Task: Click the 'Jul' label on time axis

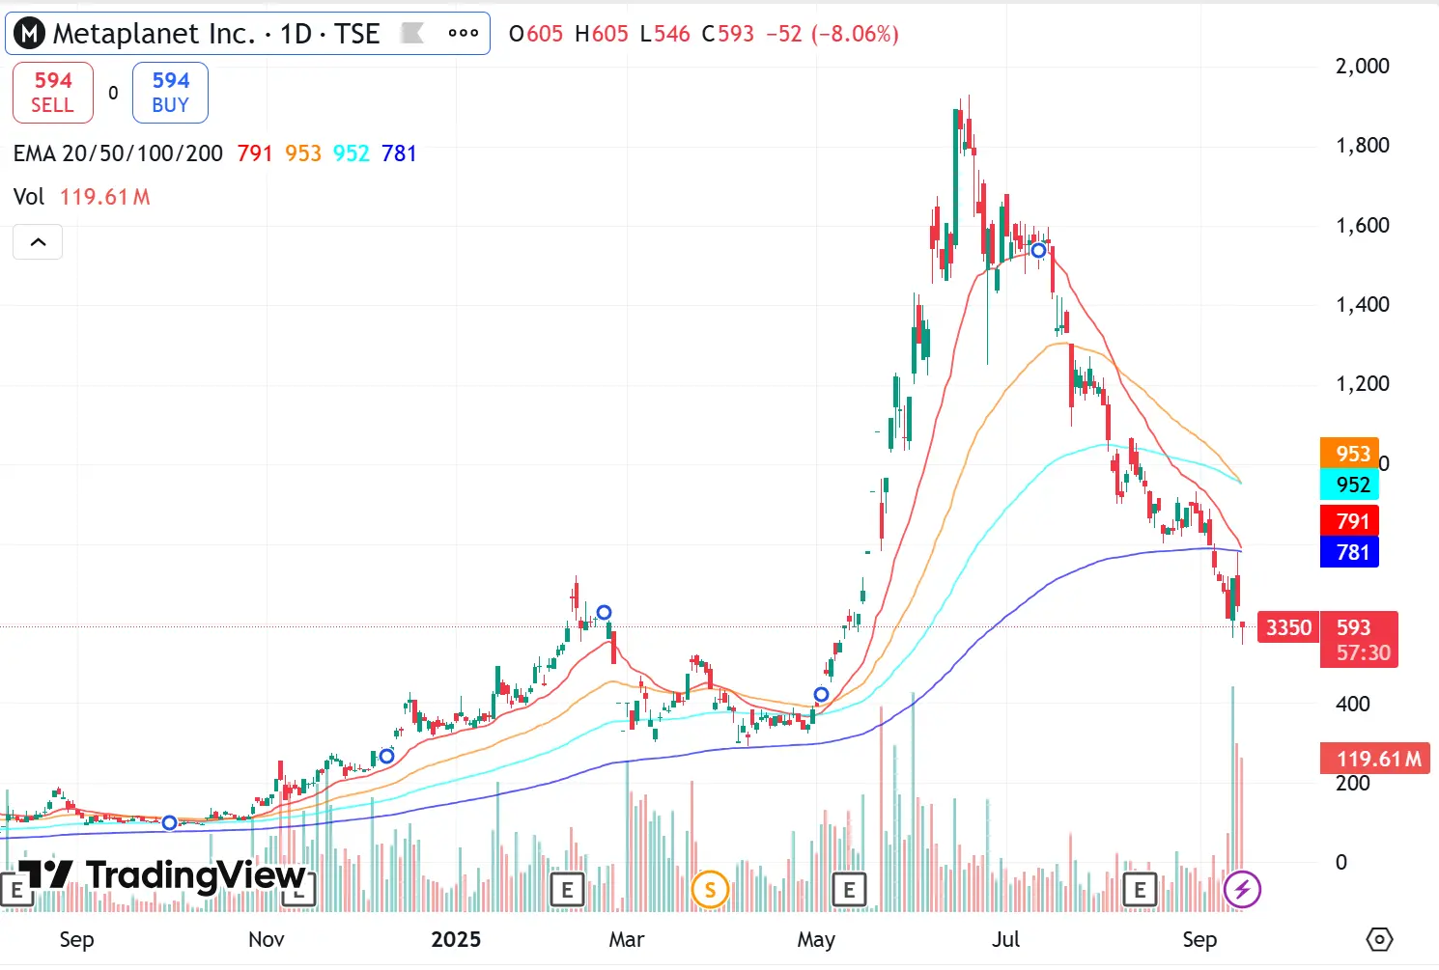Action: coord(1005,939)
